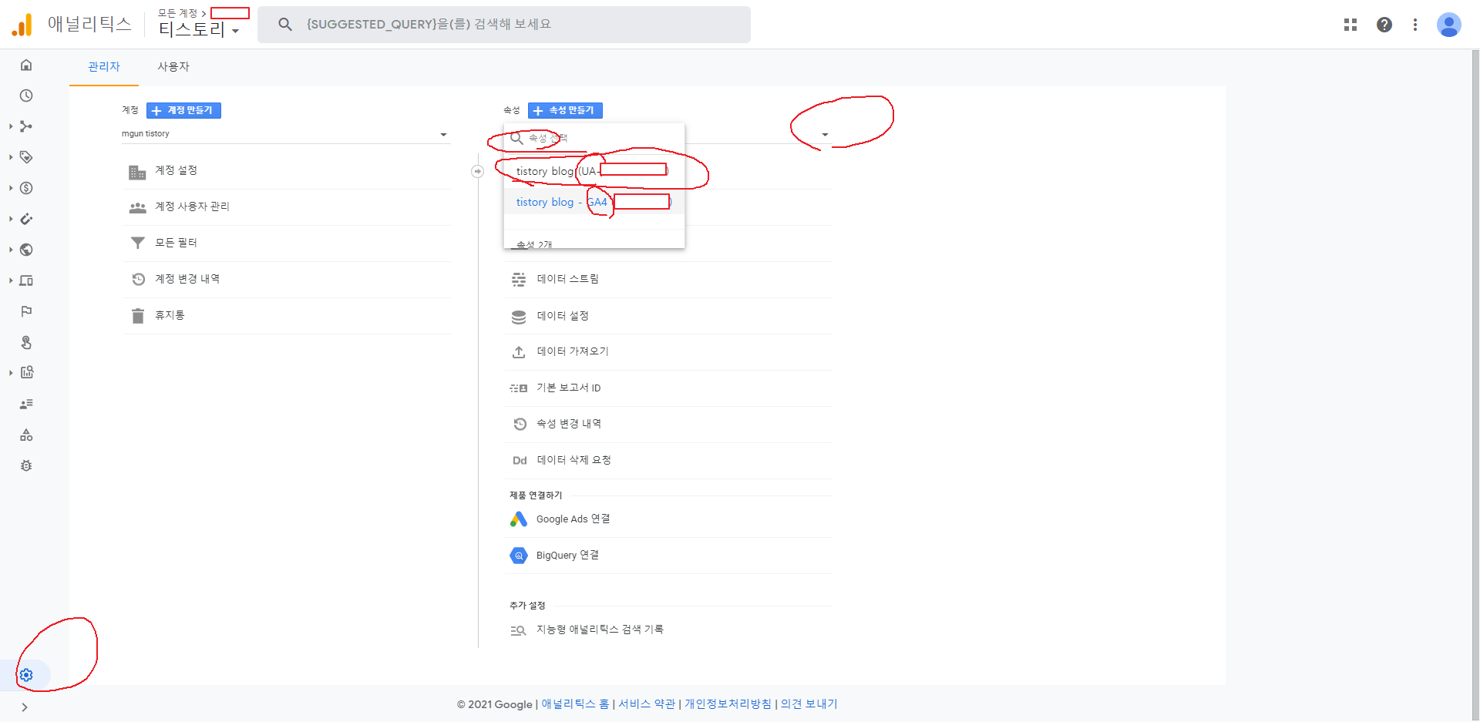Expand the acquisition section arrow in sidebar
Screen dimensions: 1480x722
coord(11,126)
